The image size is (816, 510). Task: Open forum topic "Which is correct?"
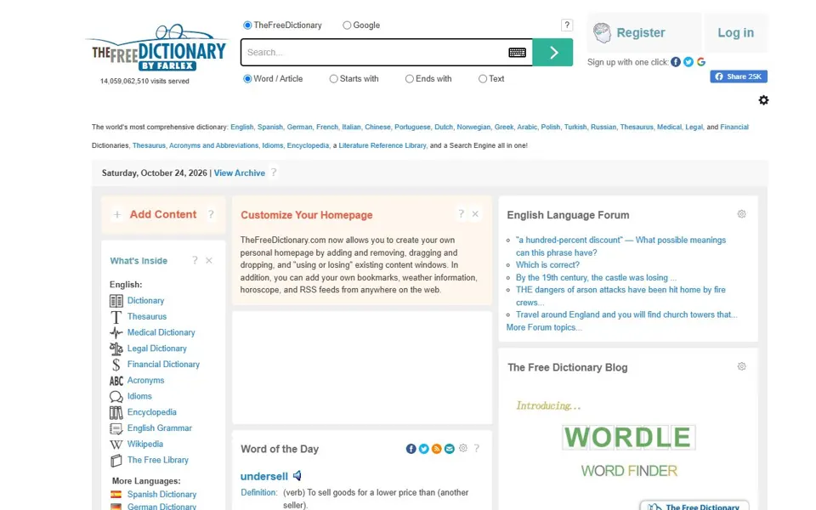tap(547, 265)
